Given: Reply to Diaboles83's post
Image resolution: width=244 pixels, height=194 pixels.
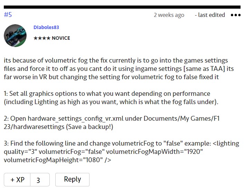Looking at the screenshot, I should pyautogui.click(x=72, y=179).
